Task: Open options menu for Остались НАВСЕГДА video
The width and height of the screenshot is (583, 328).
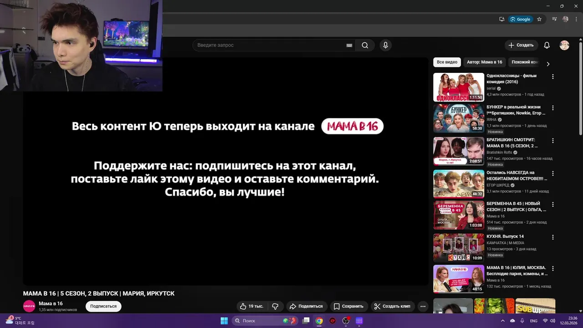Action: 553,174
